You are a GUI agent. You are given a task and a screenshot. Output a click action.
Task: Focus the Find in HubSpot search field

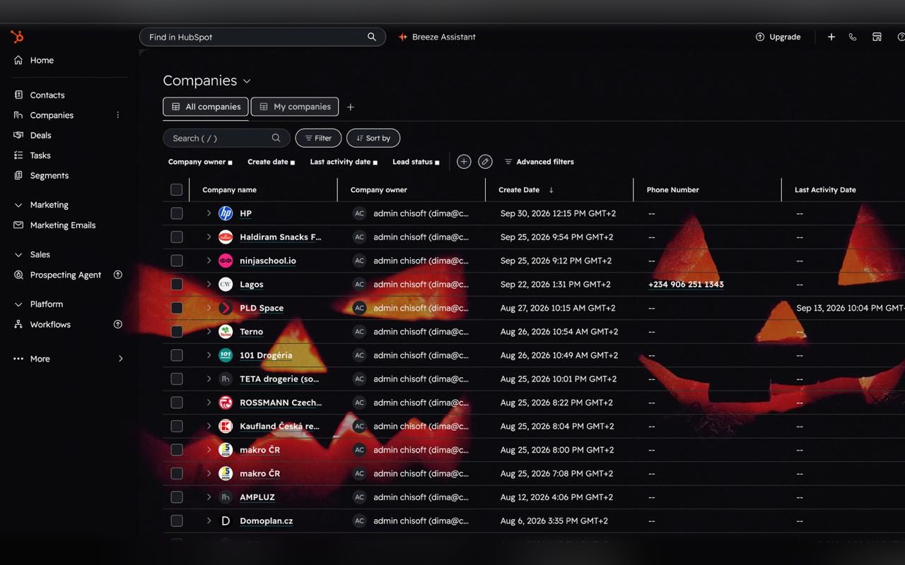[262, 37]
